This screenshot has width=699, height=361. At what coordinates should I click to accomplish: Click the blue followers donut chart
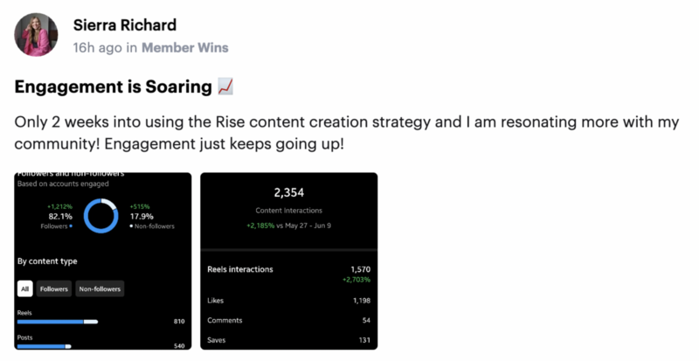coord(101,216)
